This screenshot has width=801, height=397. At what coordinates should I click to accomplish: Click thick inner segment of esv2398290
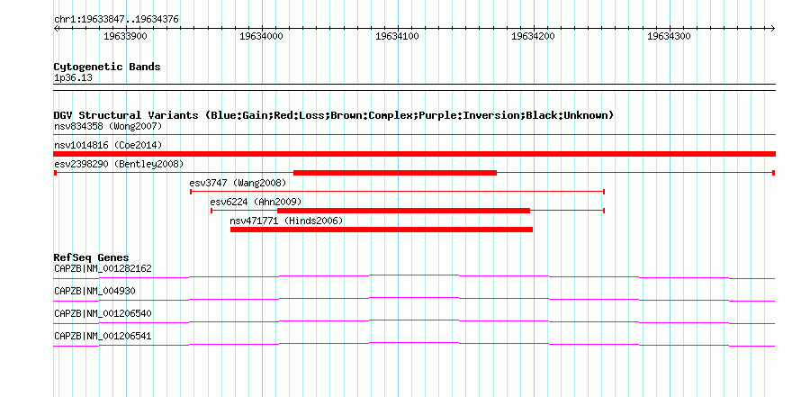point(395,173)
